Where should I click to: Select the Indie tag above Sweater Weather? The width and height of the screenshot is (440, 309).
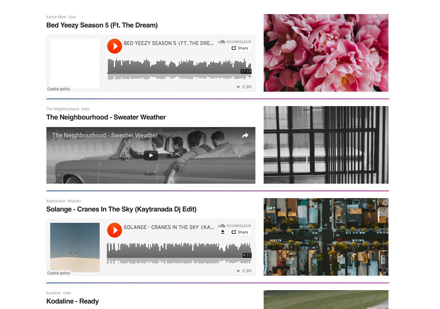[85, 109]
